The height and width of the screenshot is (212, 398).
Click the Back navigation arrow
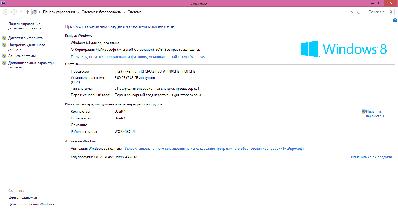(x=6, y=12)
